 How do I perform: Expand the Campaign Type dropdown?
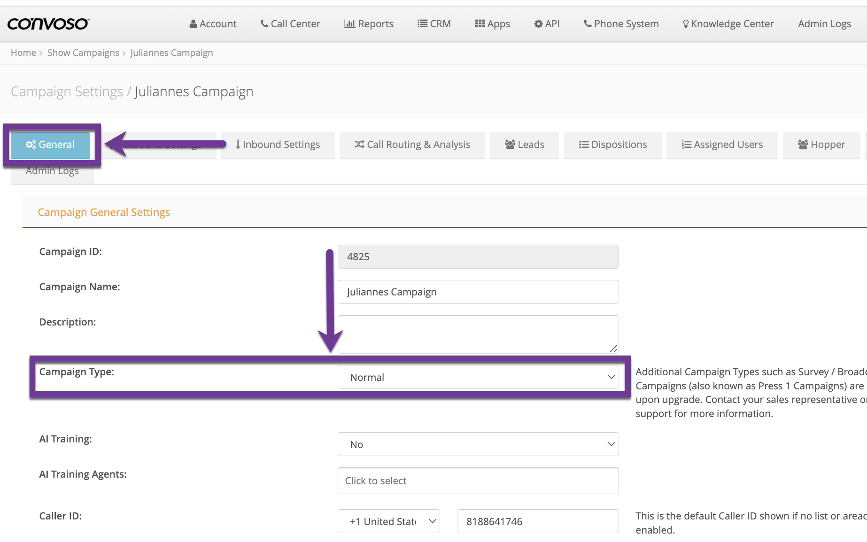click(478, 377)
